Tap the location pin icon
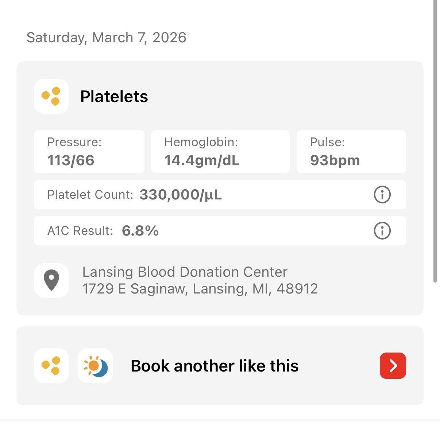440x447 pixels. (51, 280)
